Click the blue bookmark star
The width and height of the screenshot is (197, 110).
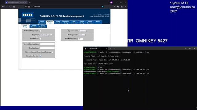click(103, 7)
